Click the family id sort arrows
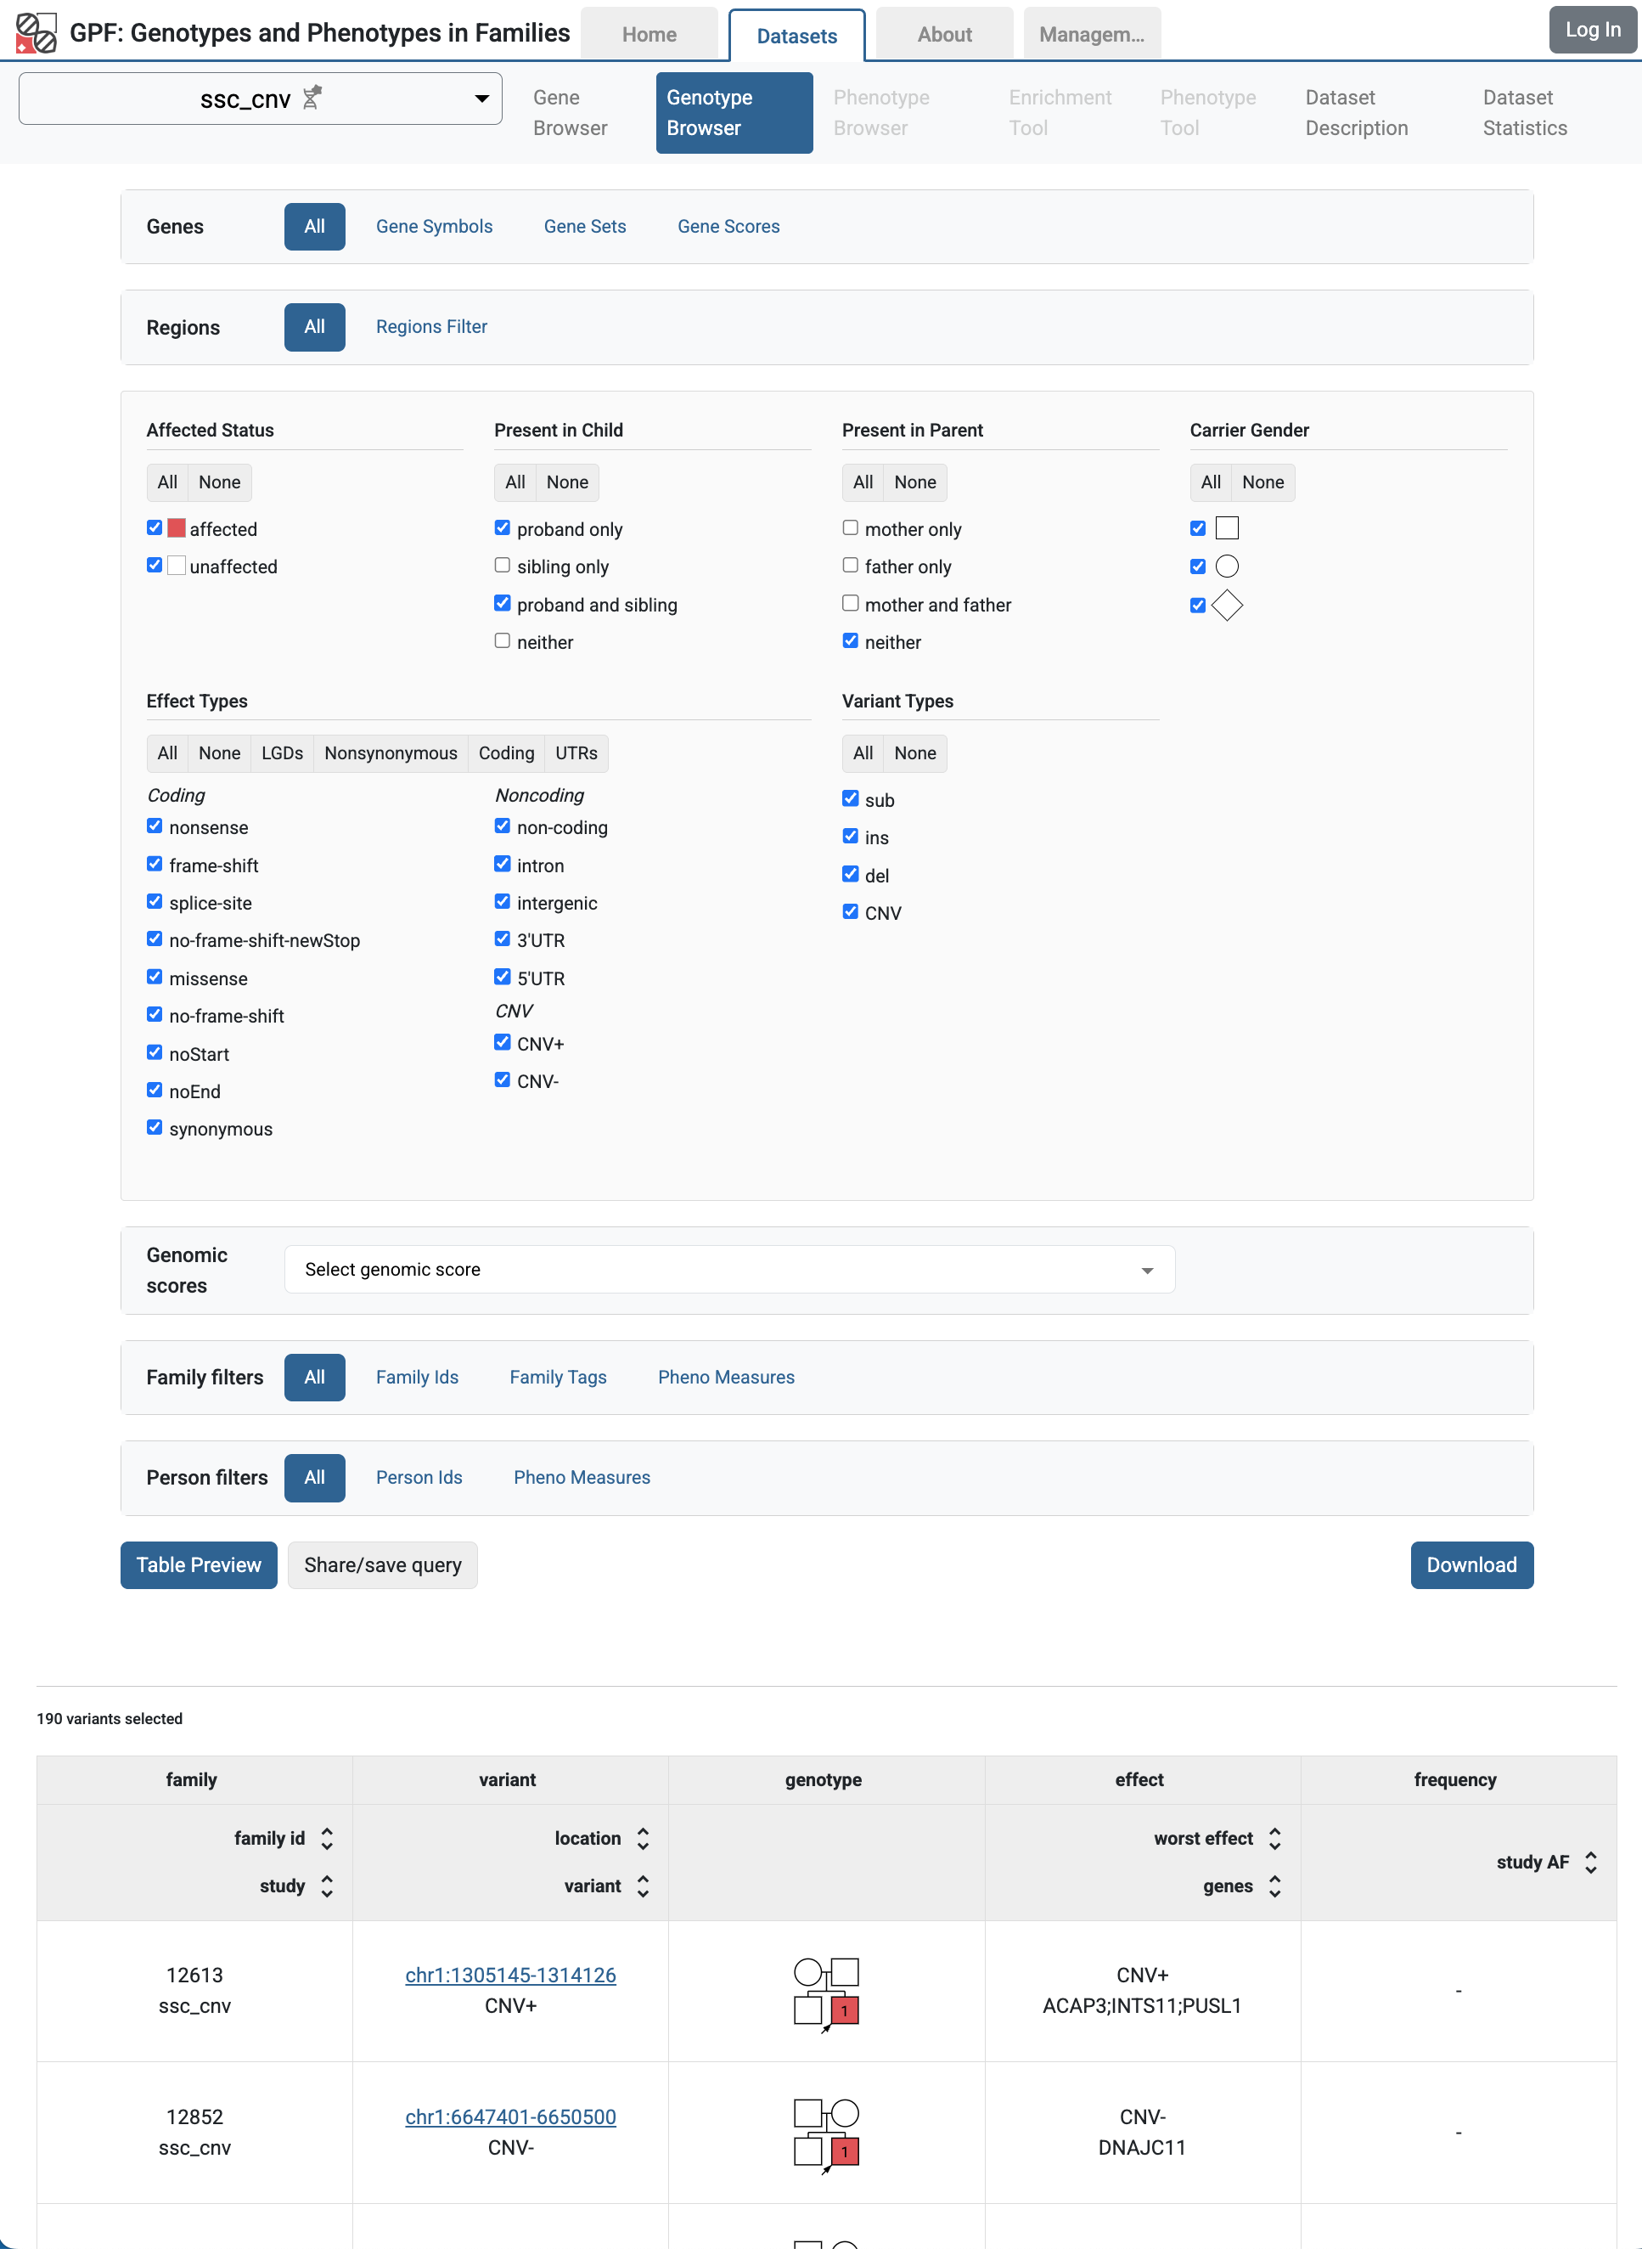Screen dimensions: 1642x2249 [x=328, y=1837]
